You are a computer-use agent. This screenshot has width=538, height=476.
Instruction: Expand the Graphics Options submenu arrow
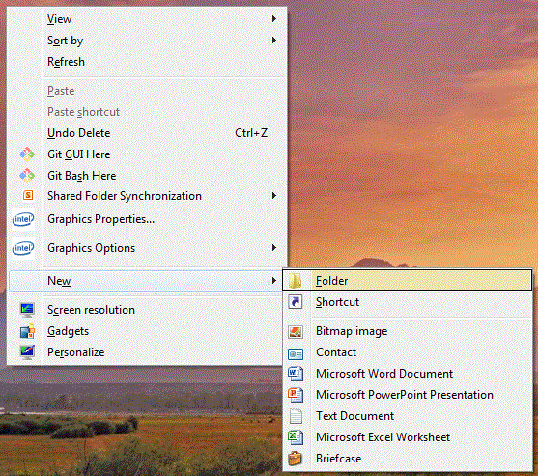[x=273, y=247]
